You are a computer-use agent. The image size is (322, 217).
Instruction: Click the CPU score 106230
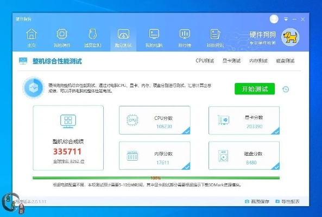pyautogui.click(x=164, y=126)
